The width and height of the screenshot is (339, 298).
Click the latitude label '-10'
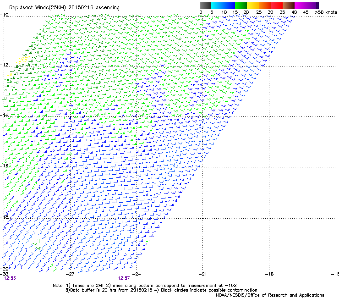tap(4, 15)
